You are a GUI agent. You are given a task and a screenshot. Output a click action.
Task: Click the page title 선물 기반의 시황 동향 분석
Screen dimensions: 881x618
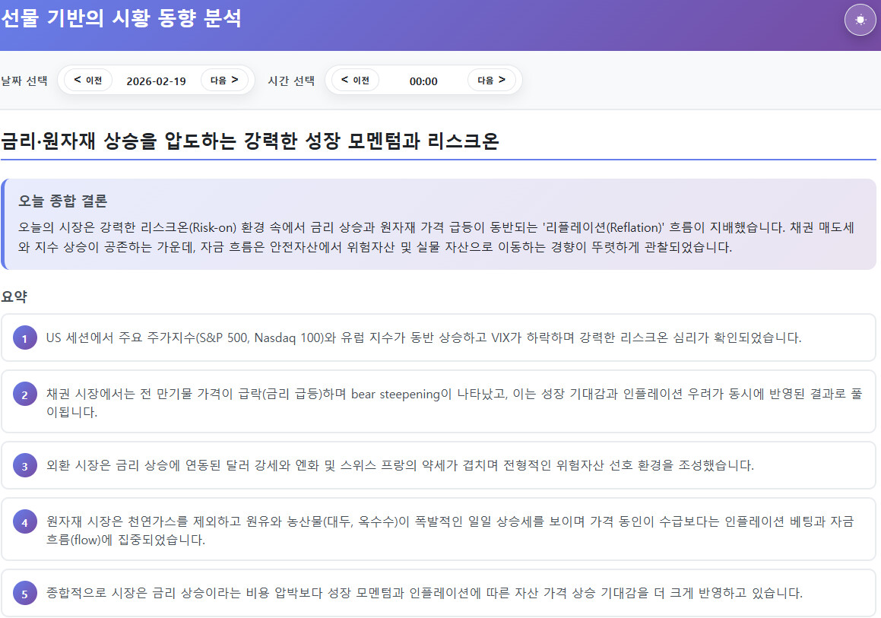pyautogui.click(x=121, y=18)
